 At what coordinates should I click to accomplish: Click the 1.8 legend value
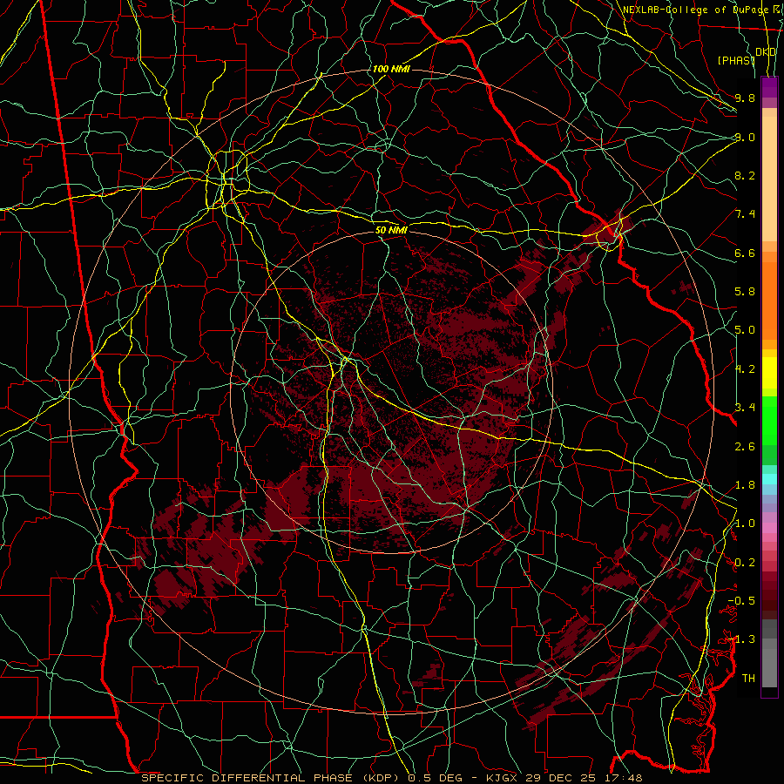point(745,485)
